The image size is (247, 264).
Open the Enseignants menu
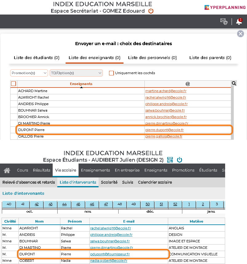pos(156,170)
